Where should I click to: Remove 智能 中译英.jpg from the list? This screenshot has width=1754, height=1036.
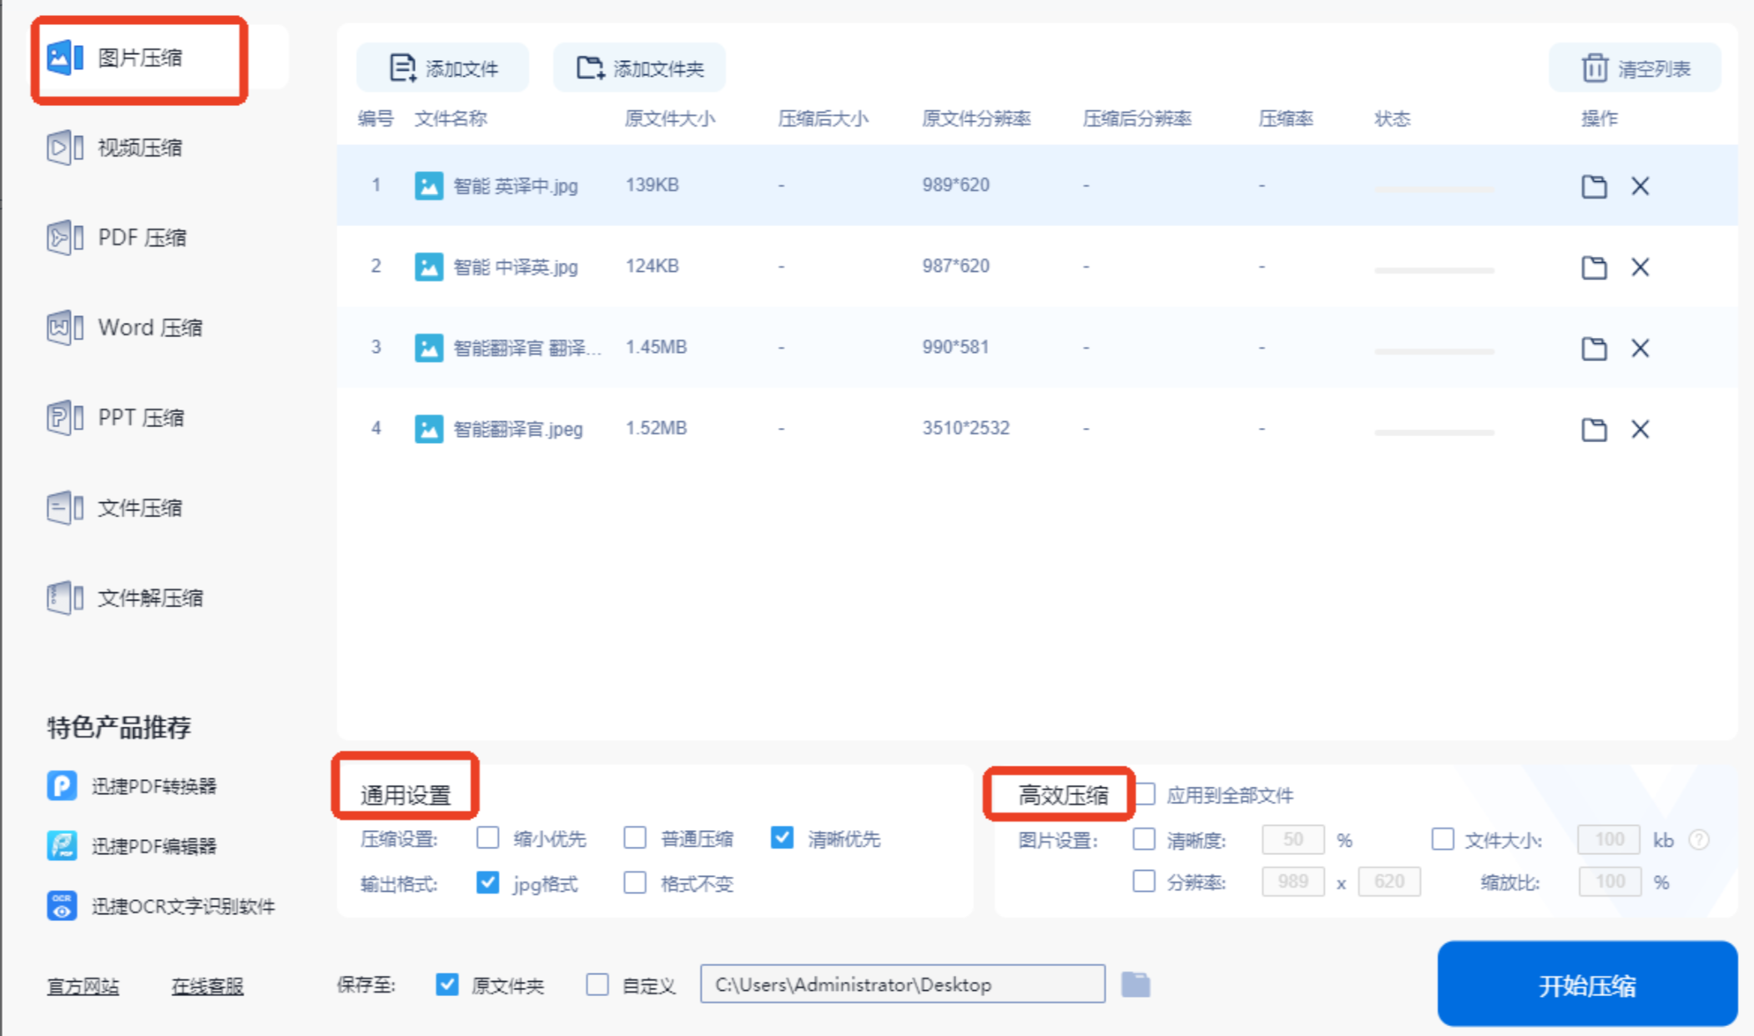coord(1641,267)
